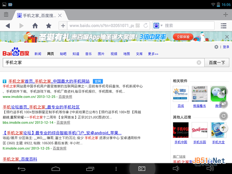The height and width of the screenshot is (174, 232).
Task: Tap Android recent apps button
Action: [x=90, y=169]
